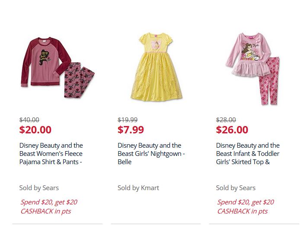Select the $20.00 sale price

point(35,130)
